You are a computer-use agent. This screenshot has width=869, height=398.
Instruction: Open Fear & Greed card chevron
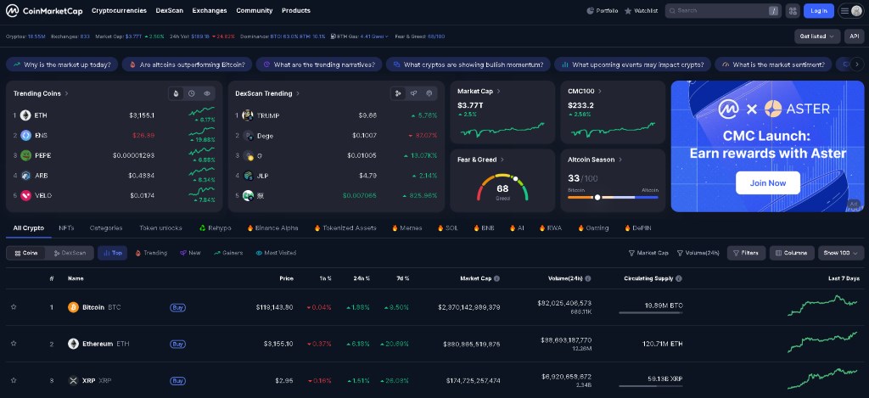tap(502, 160)
